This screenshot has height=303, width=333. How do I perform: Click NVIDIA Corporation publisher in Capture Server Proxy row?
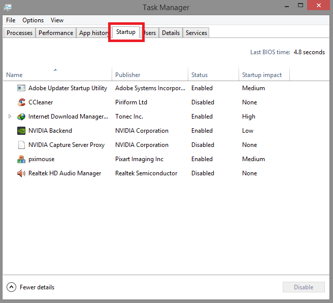pos(142,145)
